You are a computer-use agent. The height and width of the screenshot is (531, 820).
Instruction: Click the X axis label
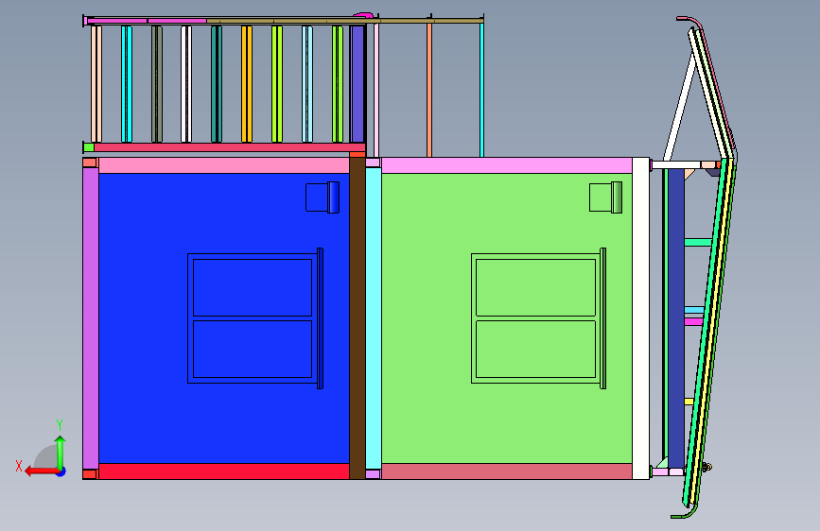(19, 466)
